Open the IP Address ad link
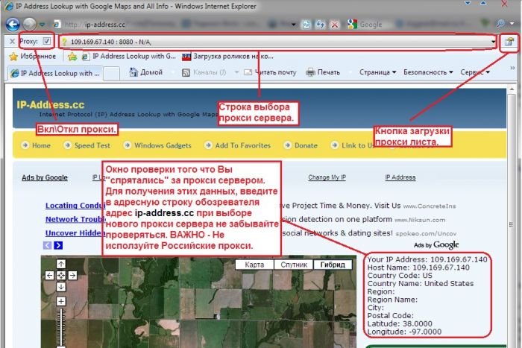 (400, 177)
